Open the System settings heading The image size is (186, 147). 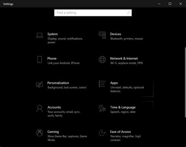click(x=53, y=34)
